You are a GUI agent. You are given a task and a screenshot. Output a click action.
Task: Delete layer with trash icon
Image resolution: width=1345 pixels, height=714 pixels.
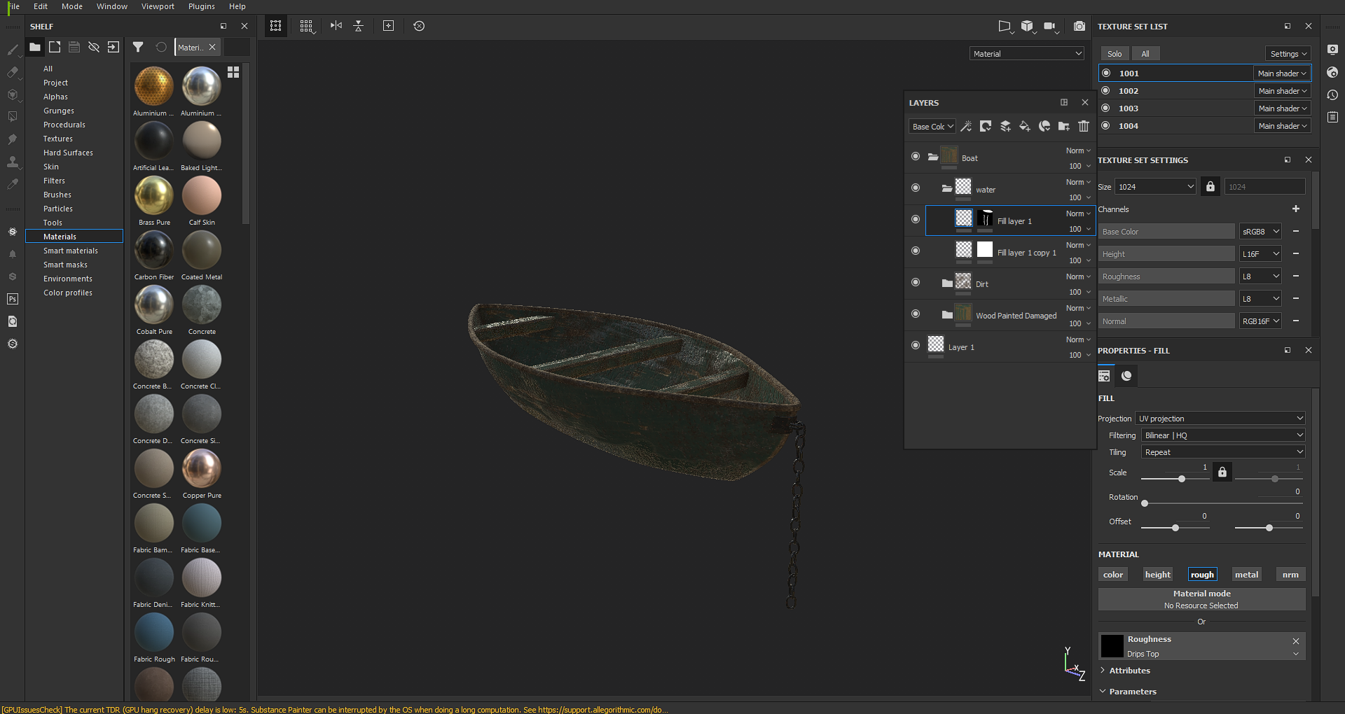[x=1084, y=126]
